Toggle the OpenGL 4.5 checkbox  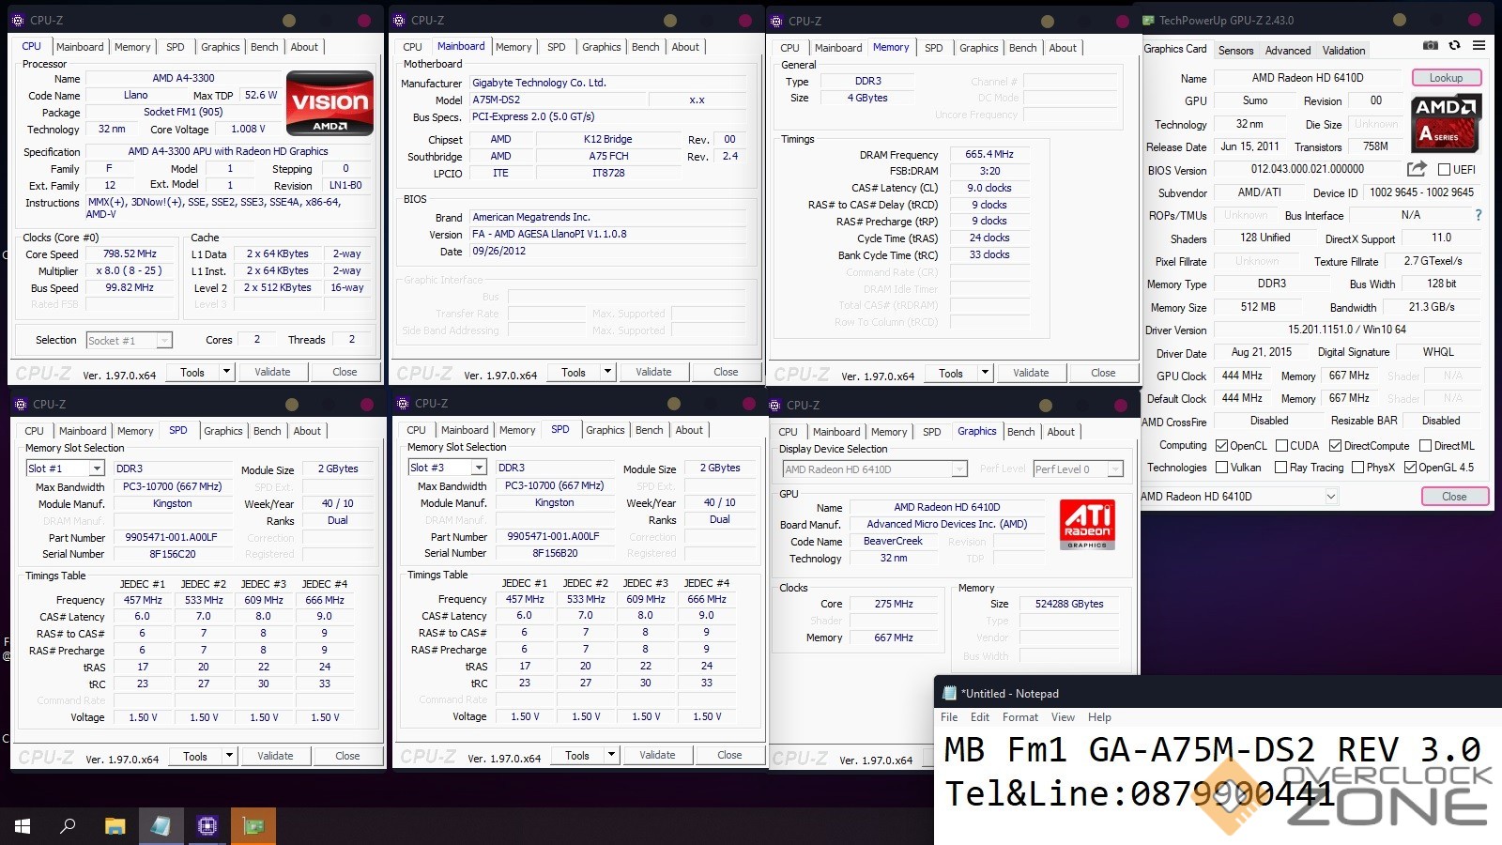tap(1410, 467)
